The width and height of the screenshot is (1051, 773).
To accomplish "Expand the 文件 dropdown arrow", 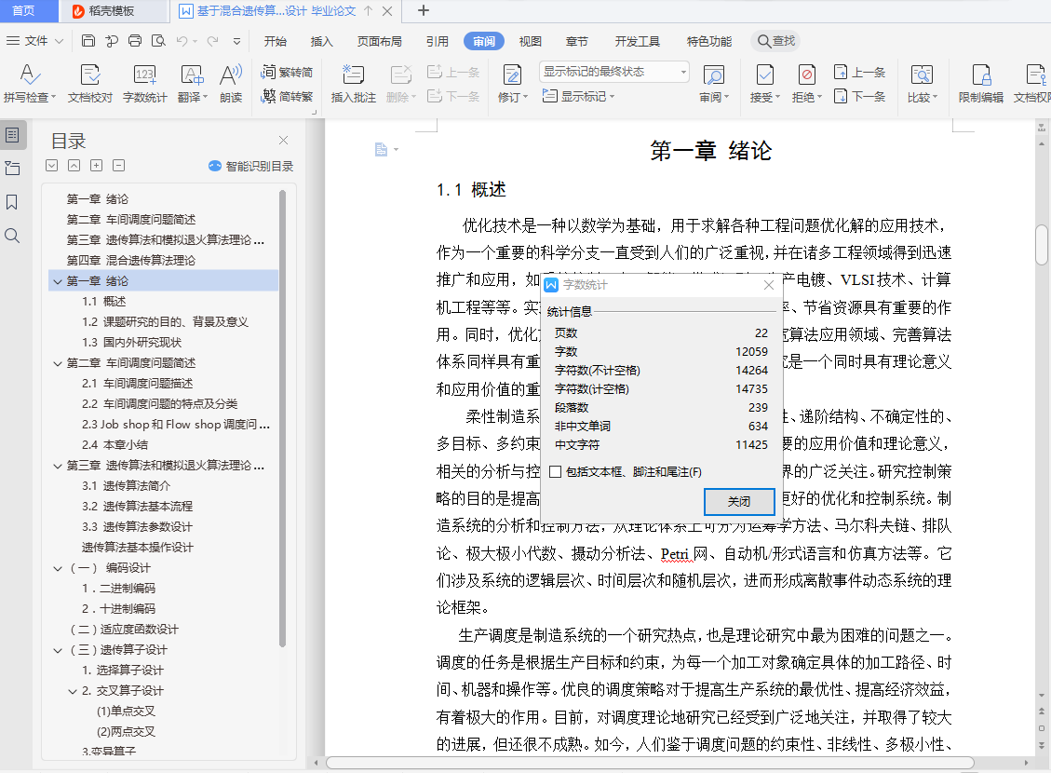I will coord(59,42).
